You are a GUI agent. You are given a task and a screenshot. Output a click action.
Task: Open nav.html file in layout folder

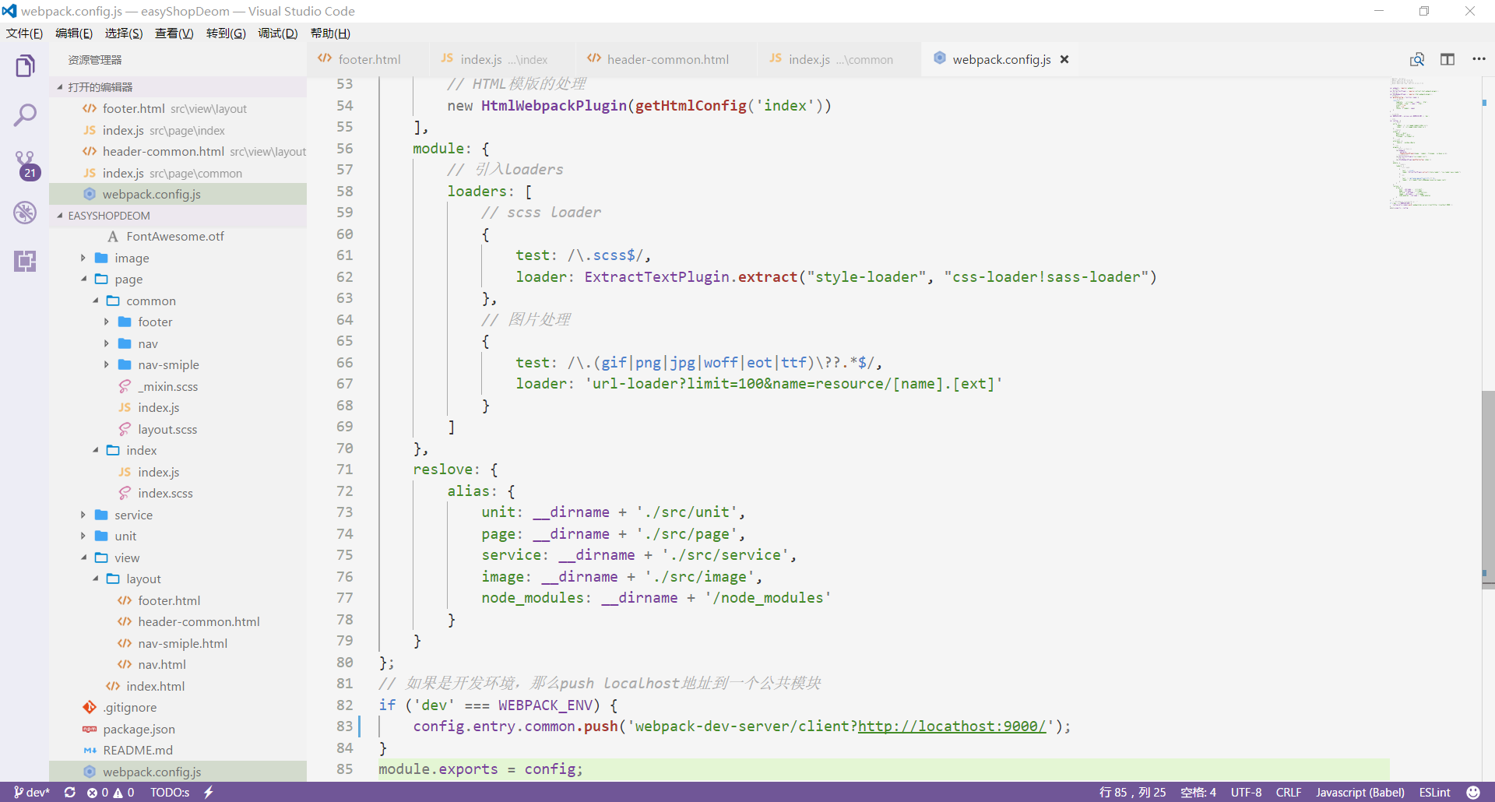178,665
